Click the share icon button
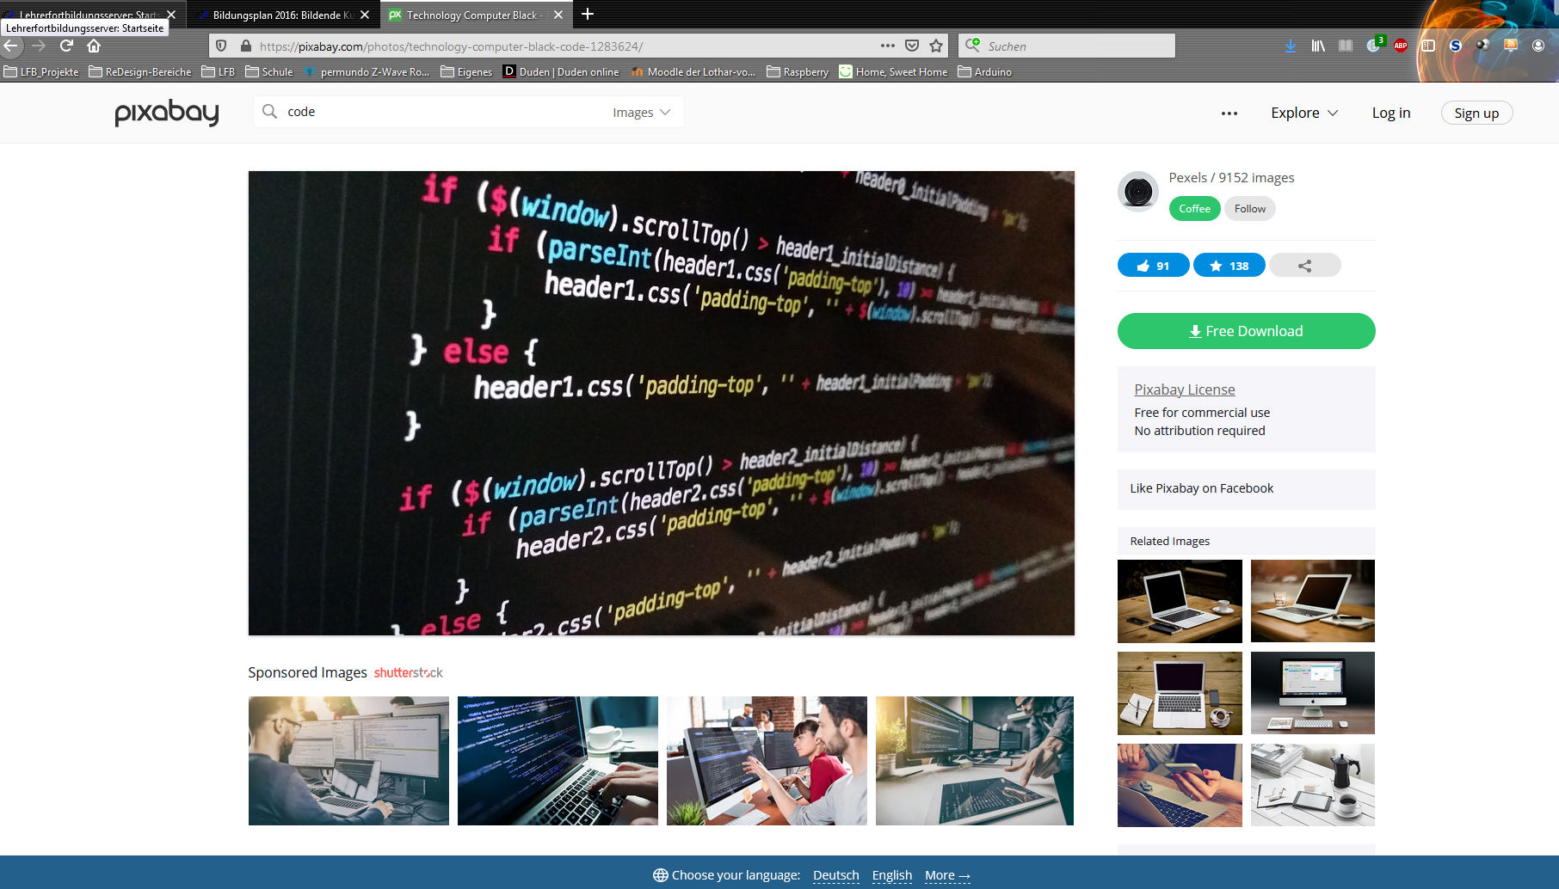This screenshot has width=1559, height=889. click(x=1304, y=266)
